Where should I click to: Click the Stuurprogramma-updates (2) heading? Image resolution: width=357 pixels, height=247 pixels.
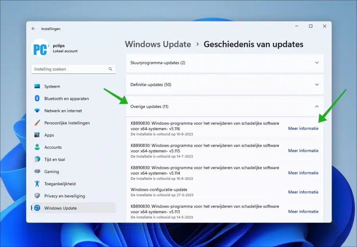(158, 63)
